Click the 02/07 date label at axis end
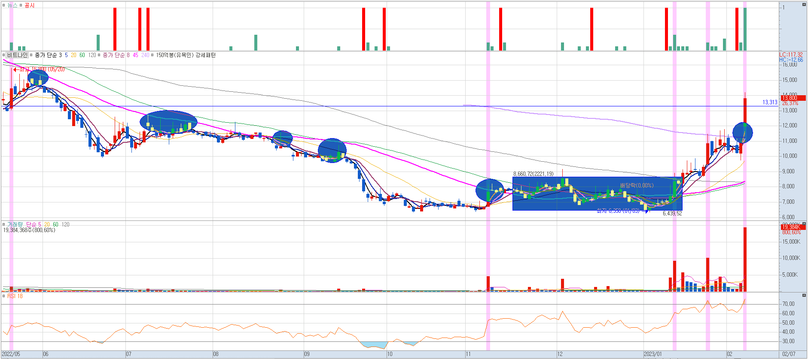This screenshot has width=808, height=359. click(x=789, y=354)
